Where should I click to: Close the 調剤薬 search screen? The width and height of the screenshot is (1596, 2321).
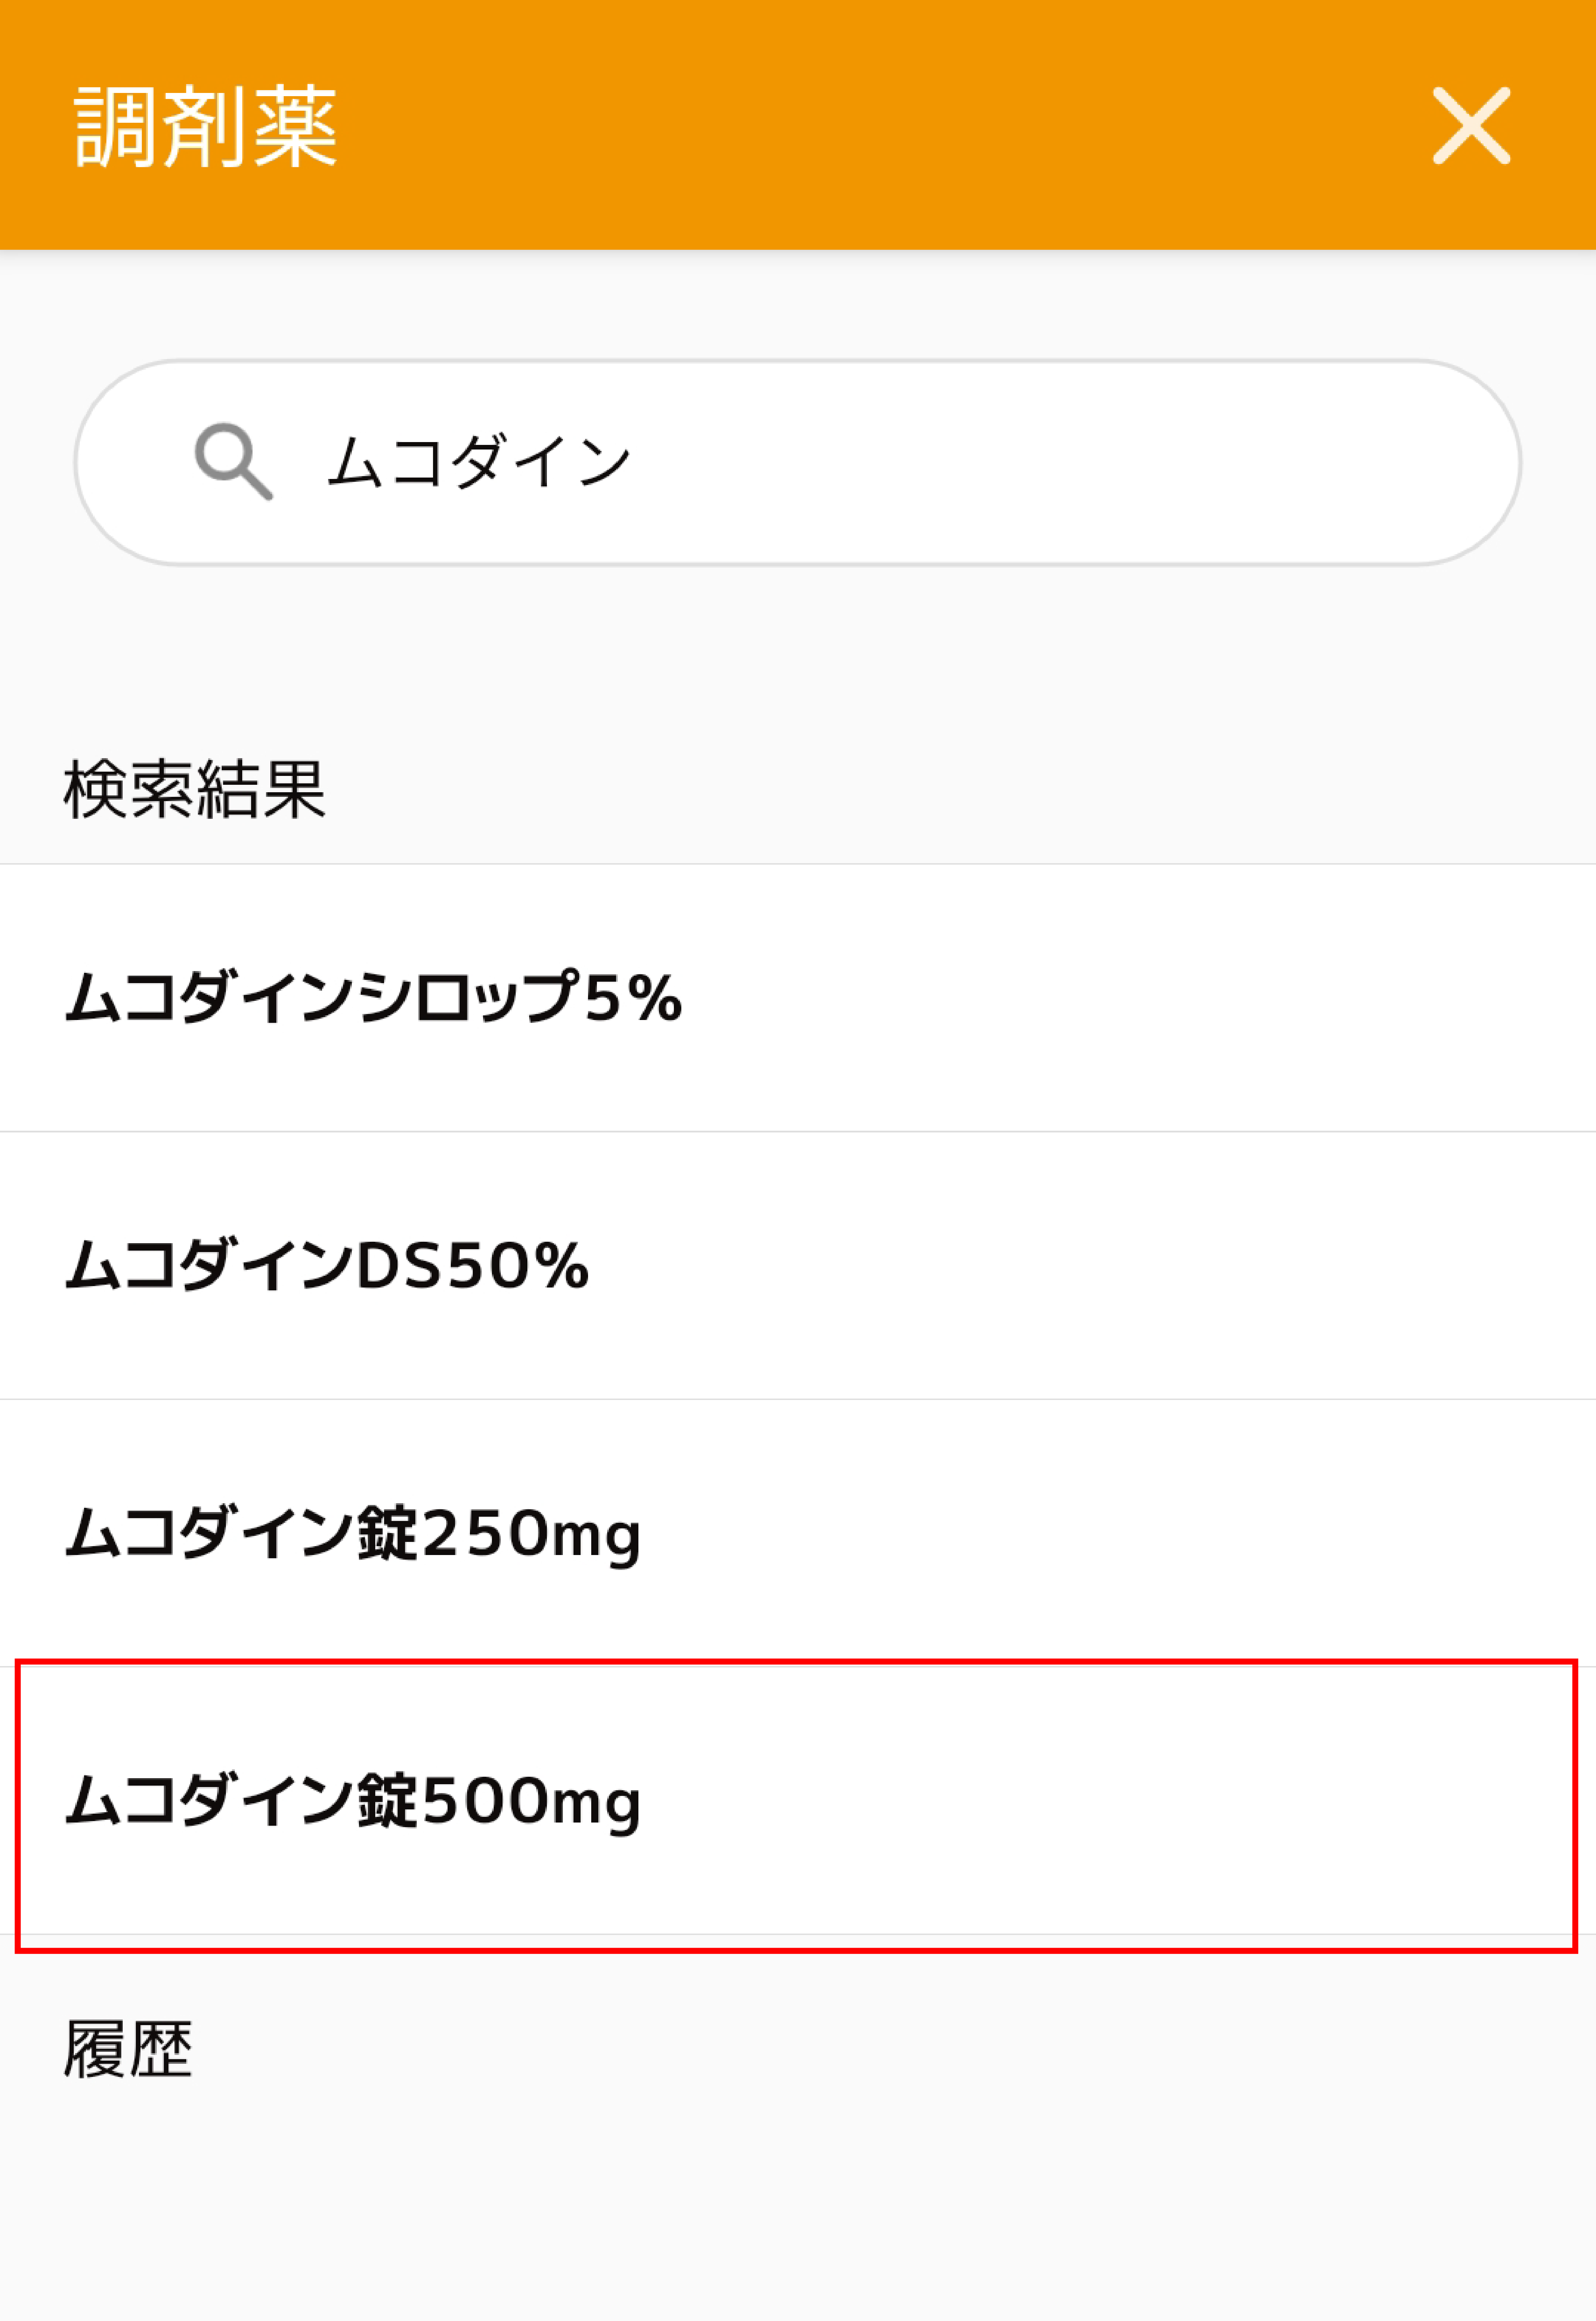coord(1470,125)
